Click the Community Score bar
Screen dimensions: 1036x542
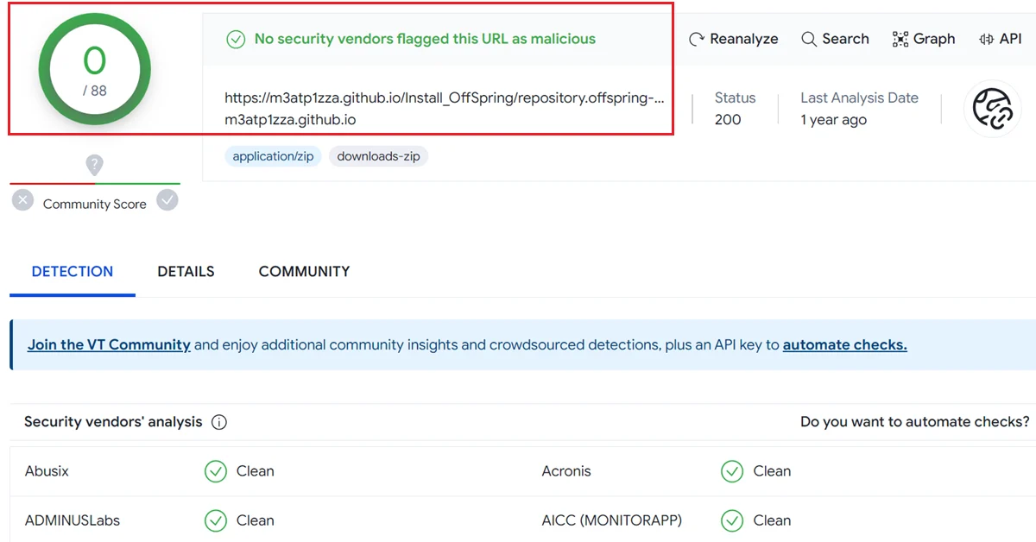95,183
